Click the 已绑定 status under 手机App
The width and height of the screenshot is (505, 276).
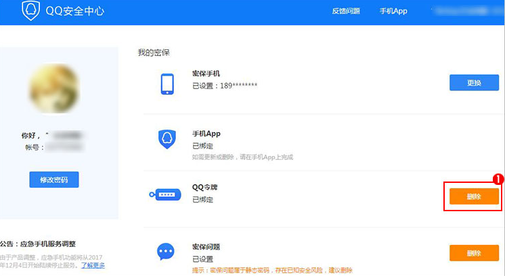point(202,146)
